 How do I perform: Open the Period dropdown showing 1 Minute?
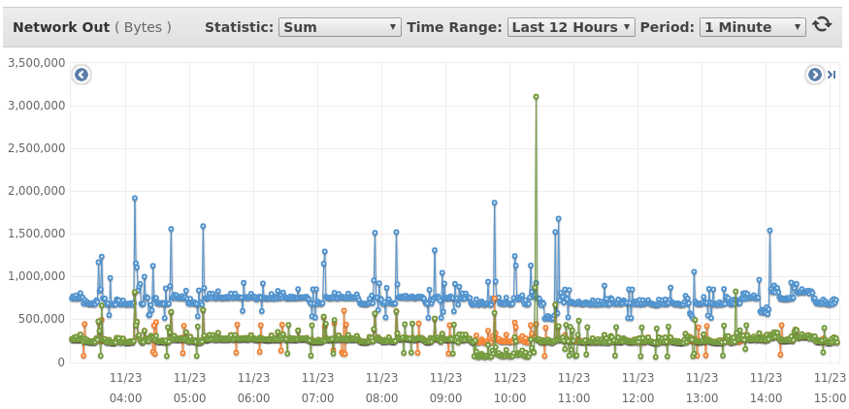click(753, 27)
